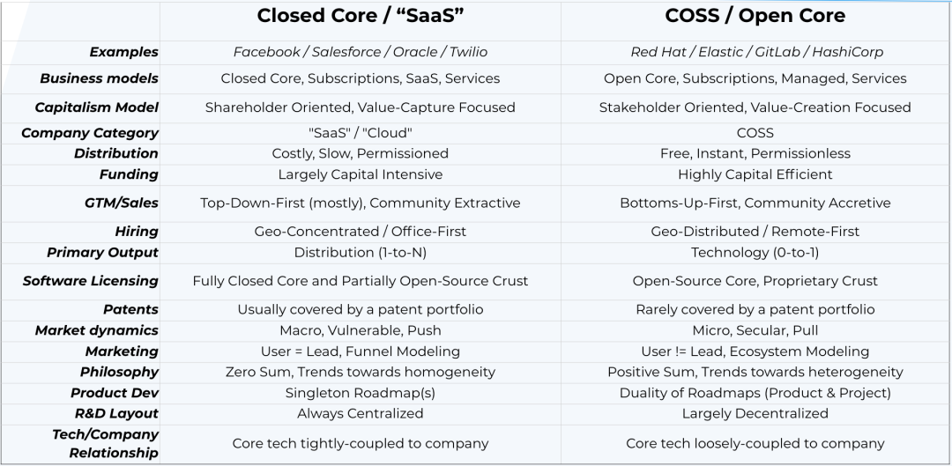Select the "Tech/Company Relationship" row label
Image resolution: width=952 pixels, height=466 pixels.
105,444
